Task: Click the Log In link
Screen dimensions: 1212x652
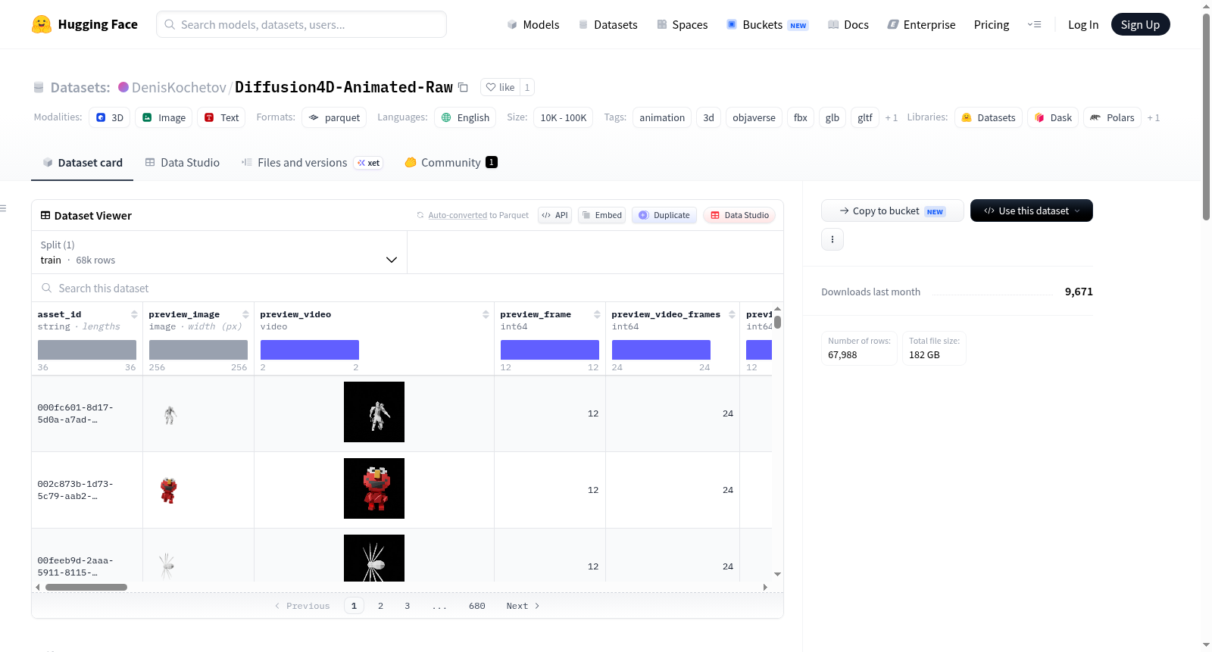Action: pos(1083,25)
